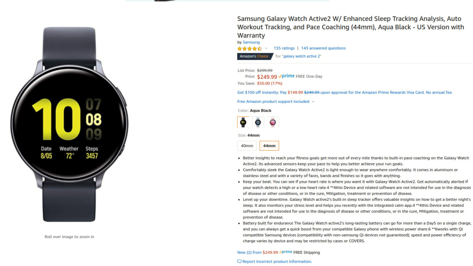
Task: Open New (2) from $249.99 offers
Action: [x=257, y=252]
